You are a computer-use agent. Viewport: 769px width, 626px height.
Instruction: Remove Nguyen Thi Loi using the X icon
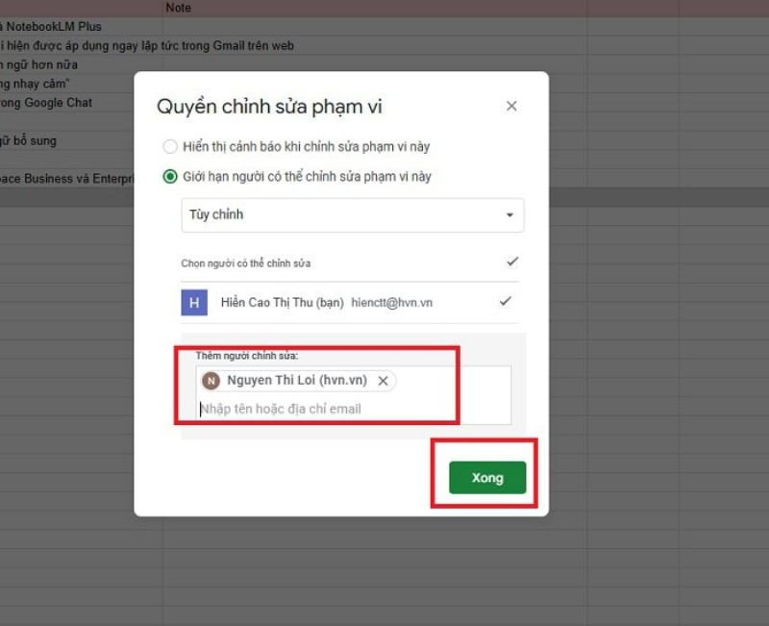[383, 381]
